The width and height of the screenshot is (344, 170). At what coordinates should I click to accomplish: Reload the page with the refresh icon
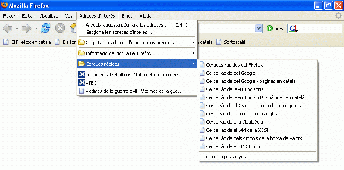pos(46,28)
